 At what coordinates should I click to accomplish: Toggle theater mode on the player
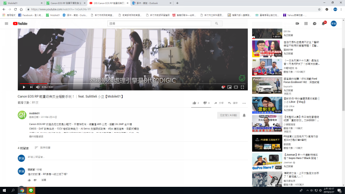(x=236, y=87)
